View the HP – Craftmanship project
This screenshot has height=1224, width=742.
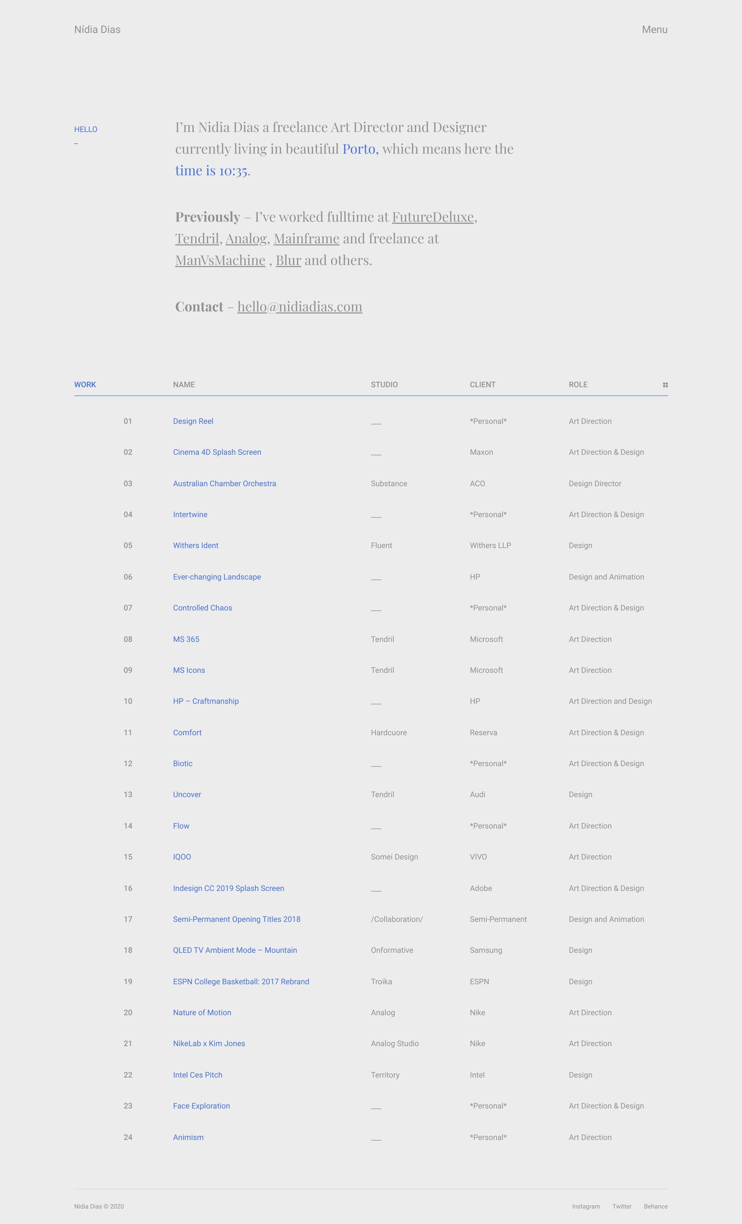coord(206,701)
